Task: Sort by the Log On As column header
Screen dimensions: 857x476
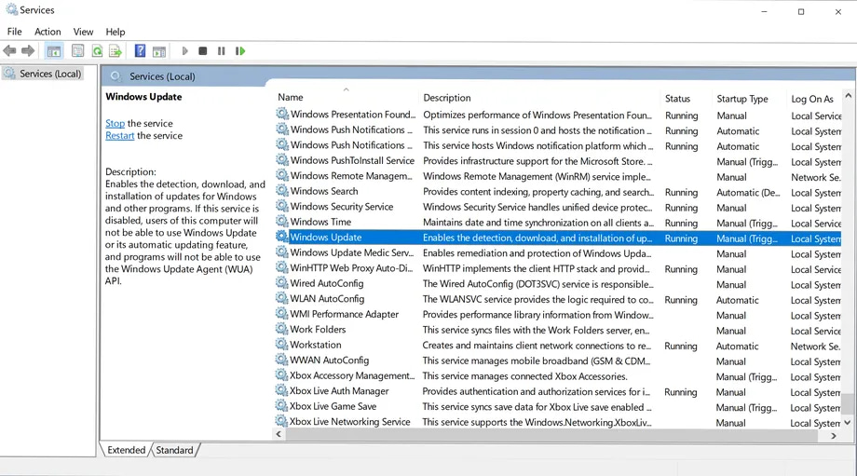Action: [814, 99]
